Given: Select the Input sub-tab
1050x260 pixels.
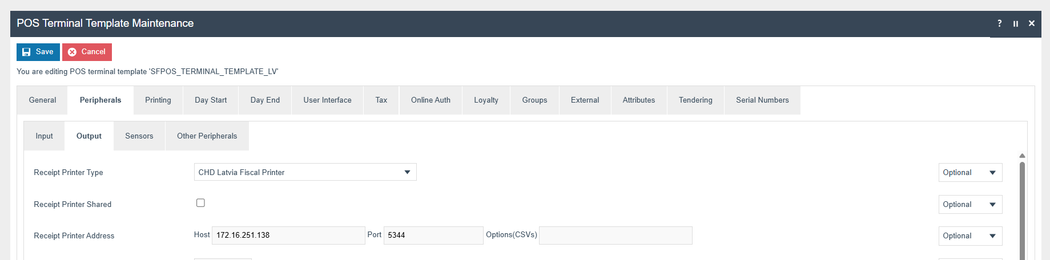Looking at the screenshot, I should coord(44,136).
